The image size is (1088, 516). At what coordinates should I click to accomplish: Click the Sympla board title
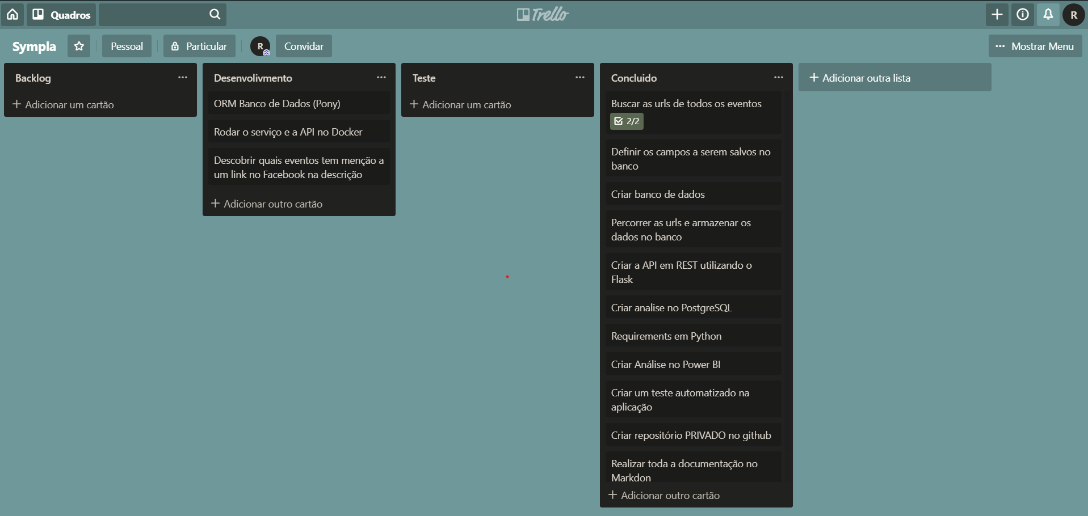(x=34, y=46)
